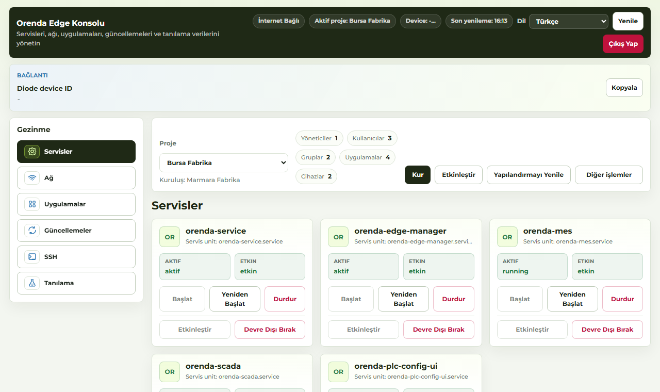
Task: Click Yapılandırmayı Yenile button
Action: [x=529, y=175]
